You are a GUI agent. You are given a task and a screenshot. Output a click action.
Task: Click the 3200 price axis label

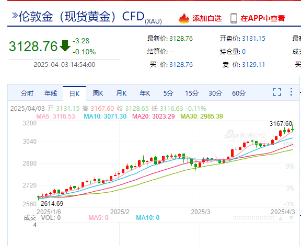[30, 123]
